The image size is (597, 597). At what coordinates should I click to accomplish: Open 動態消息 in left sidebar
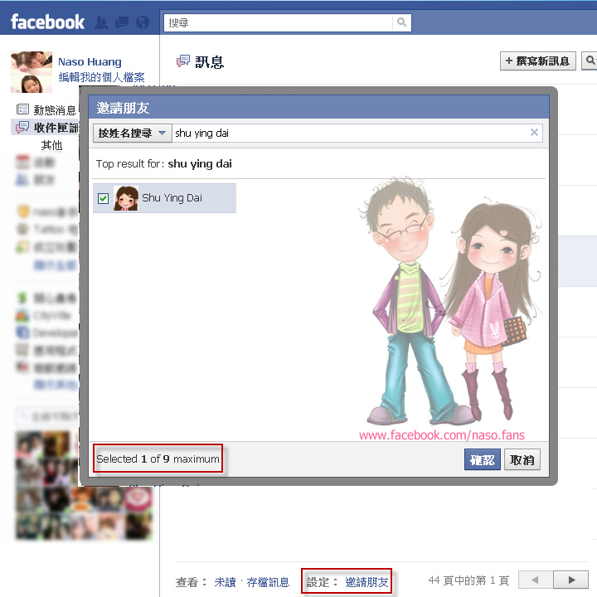pyautogui.click(x=55, y=110)
